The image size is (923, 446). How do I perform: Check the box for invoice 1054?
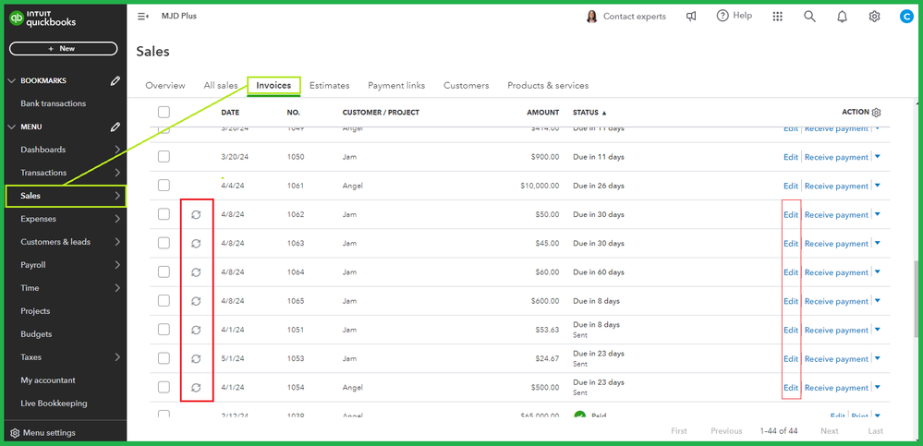pos(164,387)
